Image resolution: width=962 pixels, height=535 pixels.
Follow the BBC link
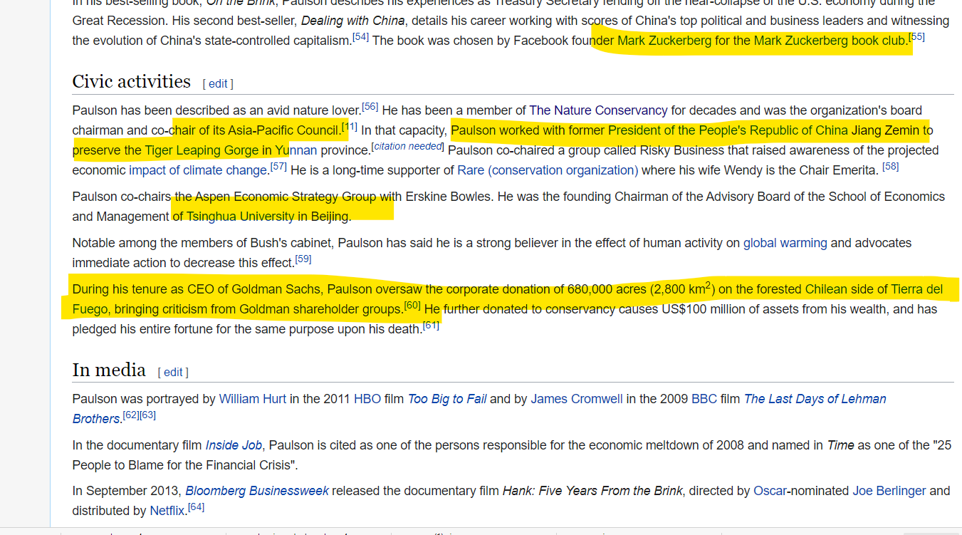tap(704, 399)
